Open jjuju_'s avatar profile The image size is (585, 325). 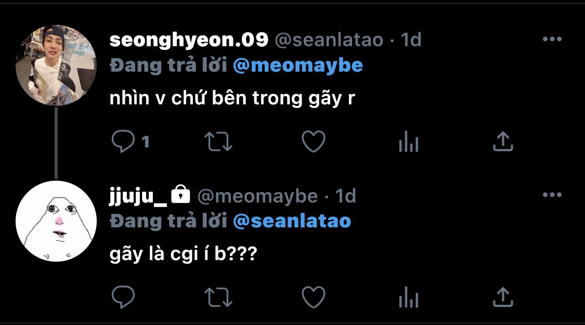coord(56,221)
